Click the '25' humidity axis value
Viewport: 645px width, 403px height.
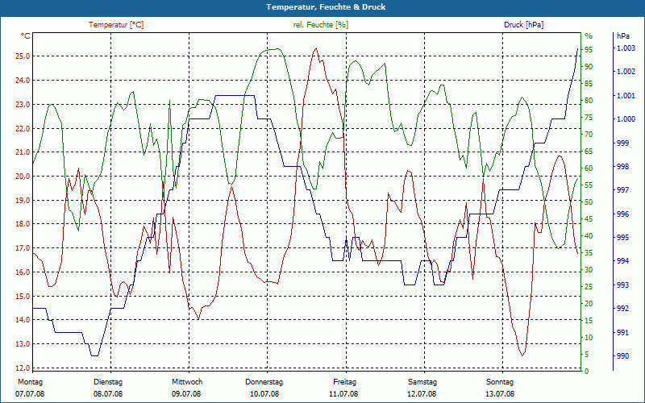coord(589,287)
